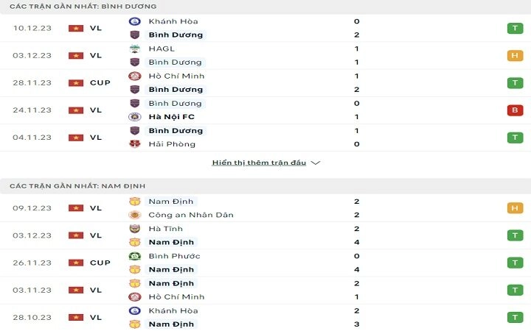Expand list with Hiển thị thêm trận đấu
The image size is (531, 331).
(x=259, y=163)
